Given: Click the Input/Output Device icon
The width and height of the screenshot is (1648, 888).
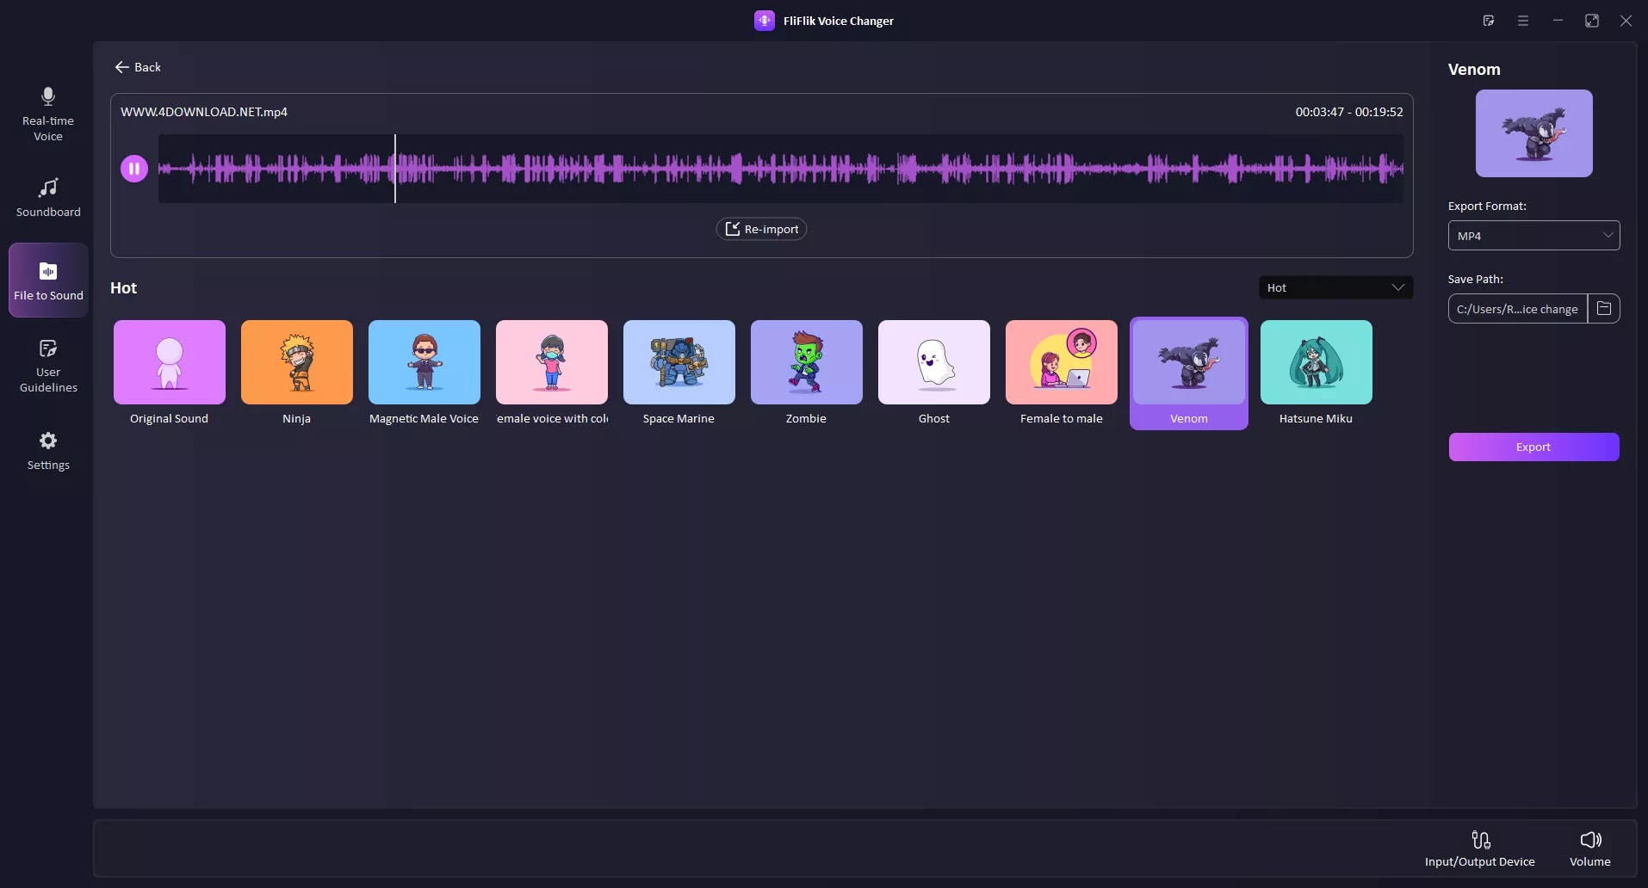Looking at the screenshot, I should click(x=1479, y=848).
